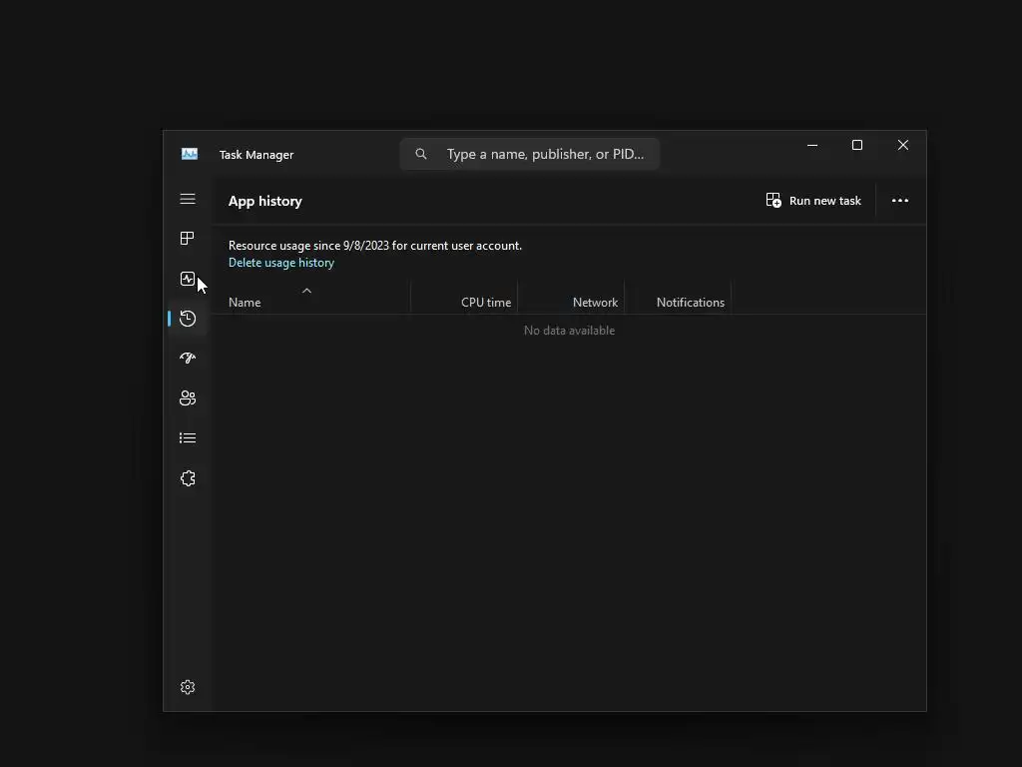
Task: Click the search magnifier icon
Action: [x=421, y=154]
